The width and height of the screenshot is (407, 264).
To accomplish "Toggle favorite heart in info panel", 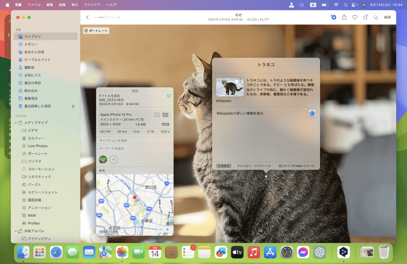I will pos(169,96).
